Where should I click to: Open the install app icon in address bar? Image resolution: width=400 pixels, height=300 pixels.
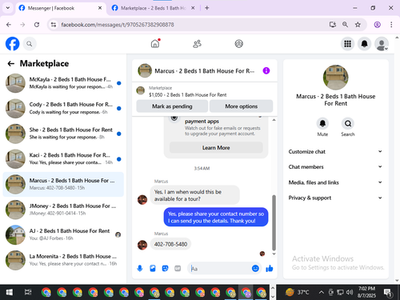[332, 25]
